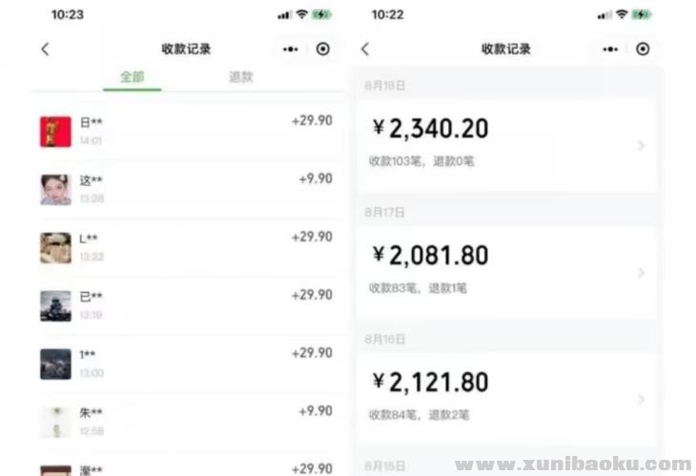Tap the avatar for payer L**
The width and height of the screenshot is (696, 476).
[x=55, y=248]
